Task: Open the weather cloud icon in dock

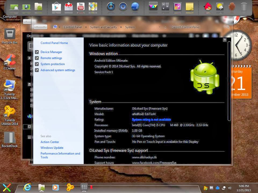Action: 220,7
